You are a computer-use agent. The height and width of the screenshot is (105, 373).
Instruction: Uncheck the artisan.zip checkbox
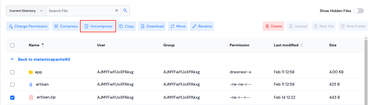click(x=12, y=98)
